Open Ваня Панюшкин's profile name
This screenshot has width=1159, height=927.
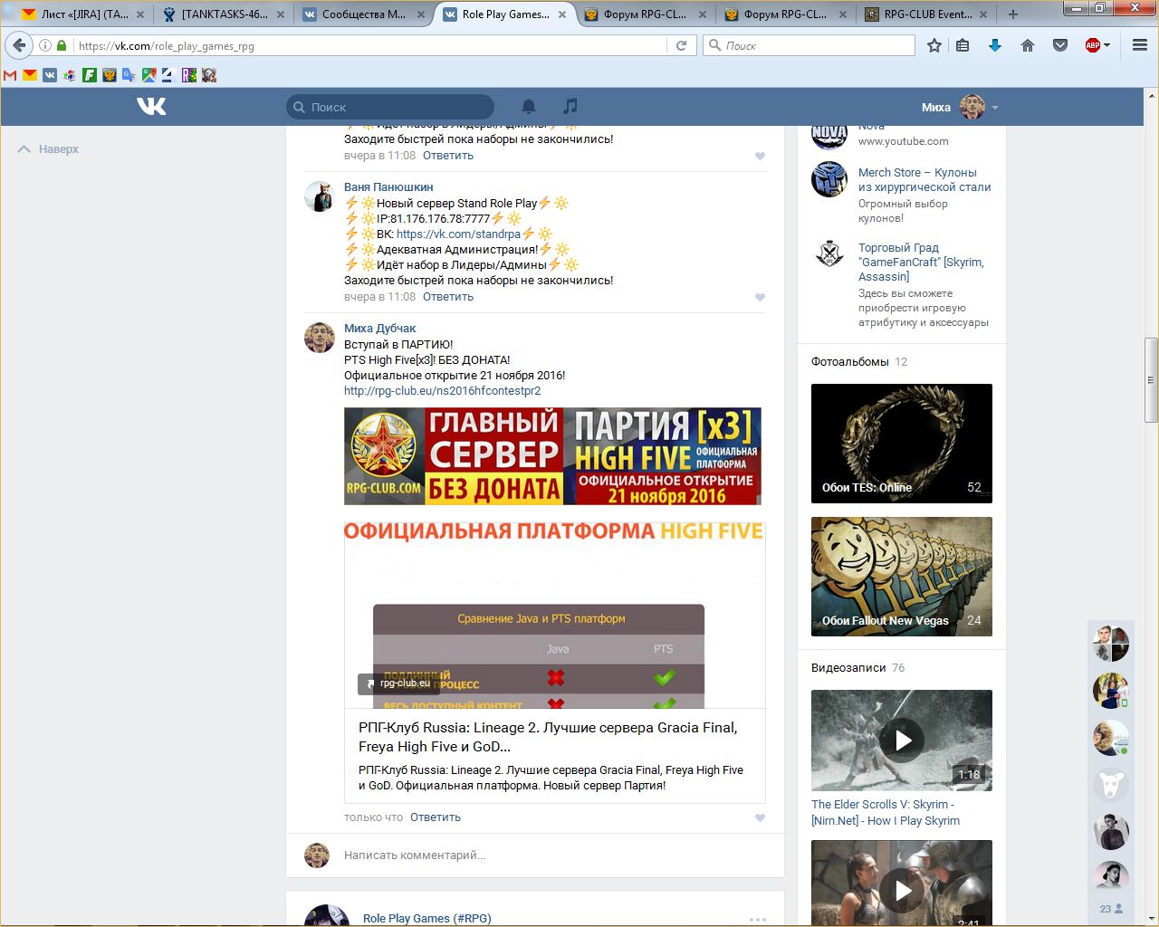click(388, 187)
